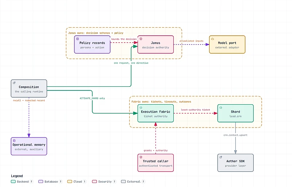Screen dimensions: 292x187
Task: Click the 'Fabric owns: tickets, timeouts, outcomes' group title
Action: (161, 102)
